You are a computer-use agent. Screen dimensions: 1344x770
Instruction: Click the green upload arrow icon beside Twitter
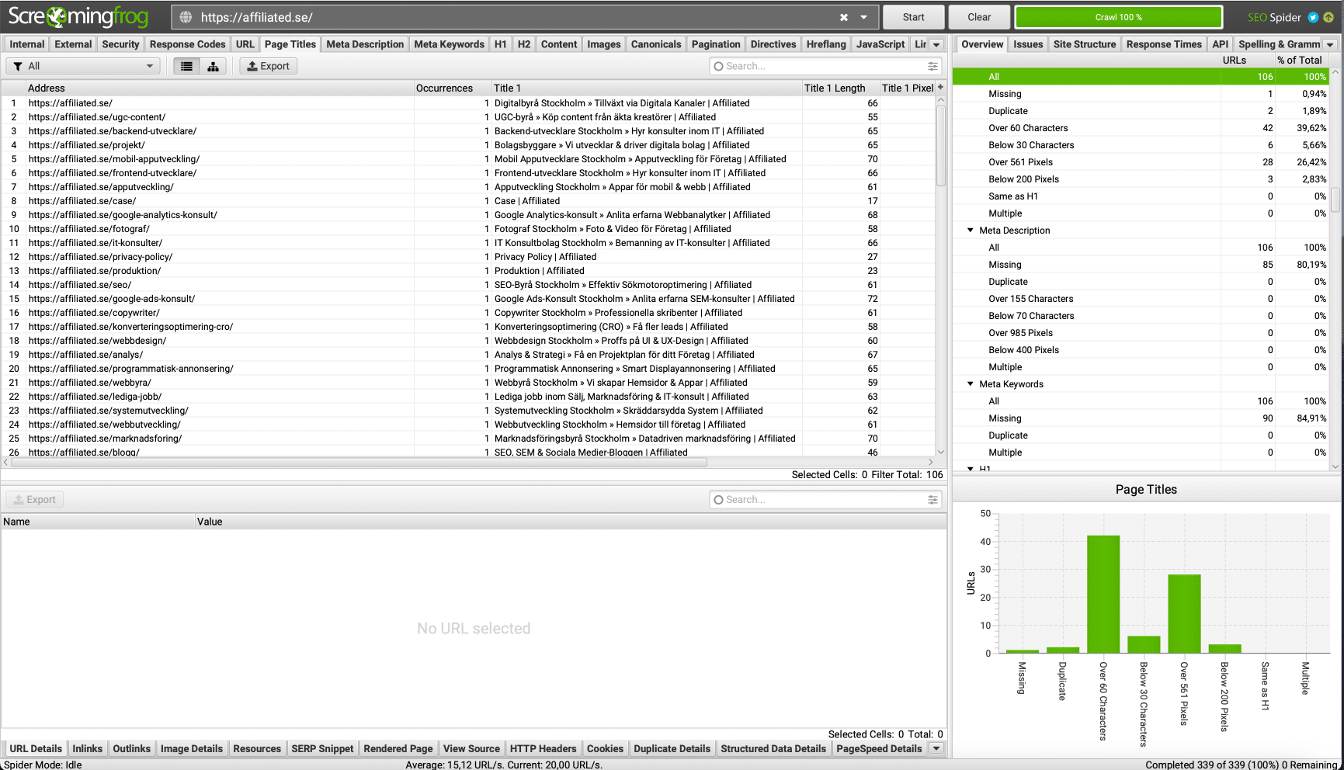point(1328,17)
